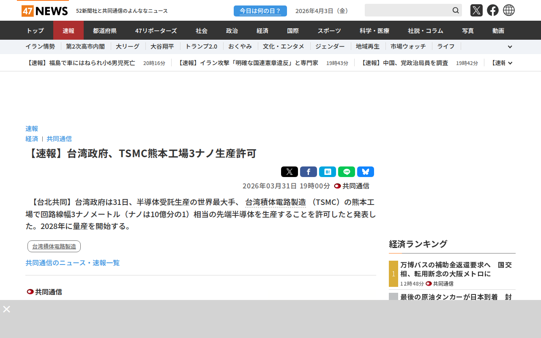Go to the トップ menu
The height and width of the screenshot is (338, 541).
click(35, 30)
